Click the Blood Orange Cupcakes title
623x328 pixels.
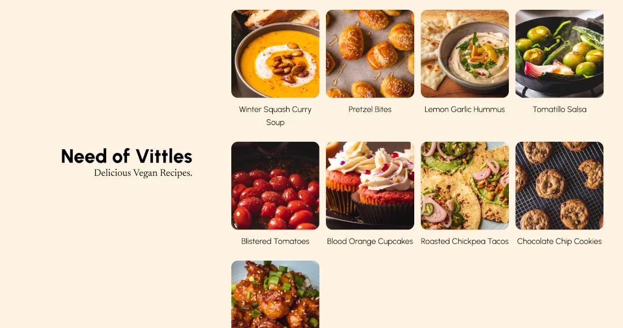(370, 241)
